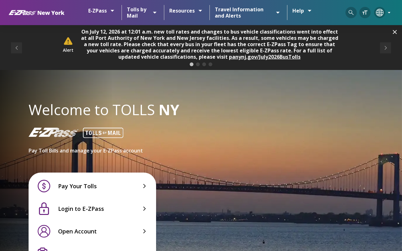Screen dimensions: 402x251
Task: Select the second alert carousel dot
Action: point(198,64)
